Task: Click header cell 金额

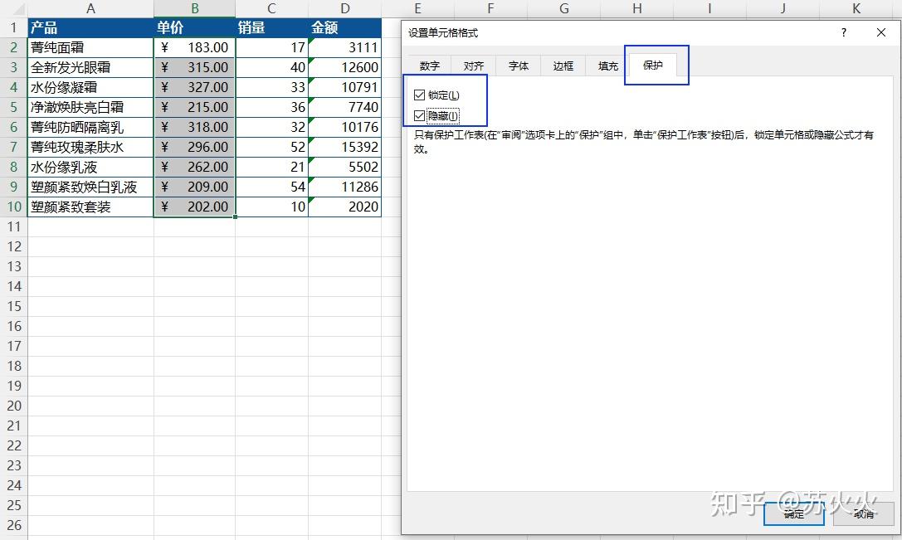Action: [344, 27]
